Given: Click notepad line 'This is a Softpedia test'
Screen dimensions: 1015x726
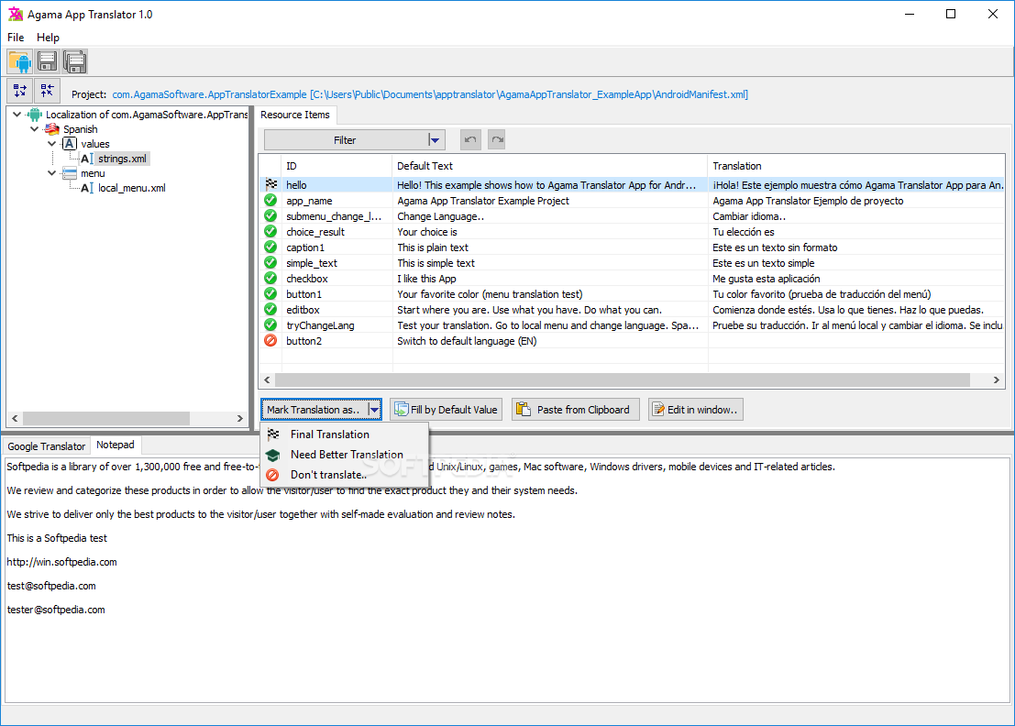Looking at the screenshot, I should click(x=57, y=538).
